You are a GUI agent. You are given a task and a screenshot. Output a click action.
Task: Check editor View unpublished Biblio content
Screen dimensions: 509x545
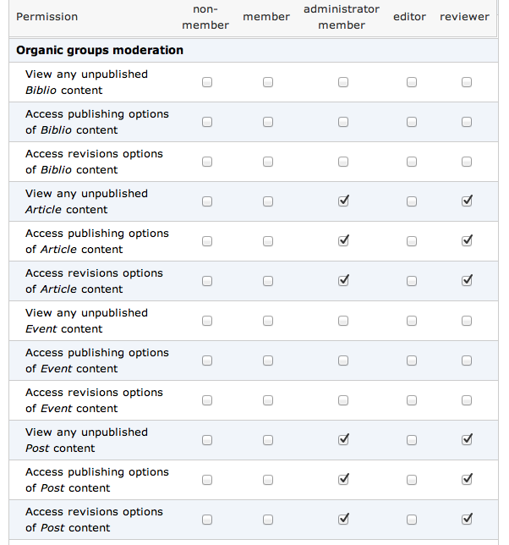tap(412, 82)
